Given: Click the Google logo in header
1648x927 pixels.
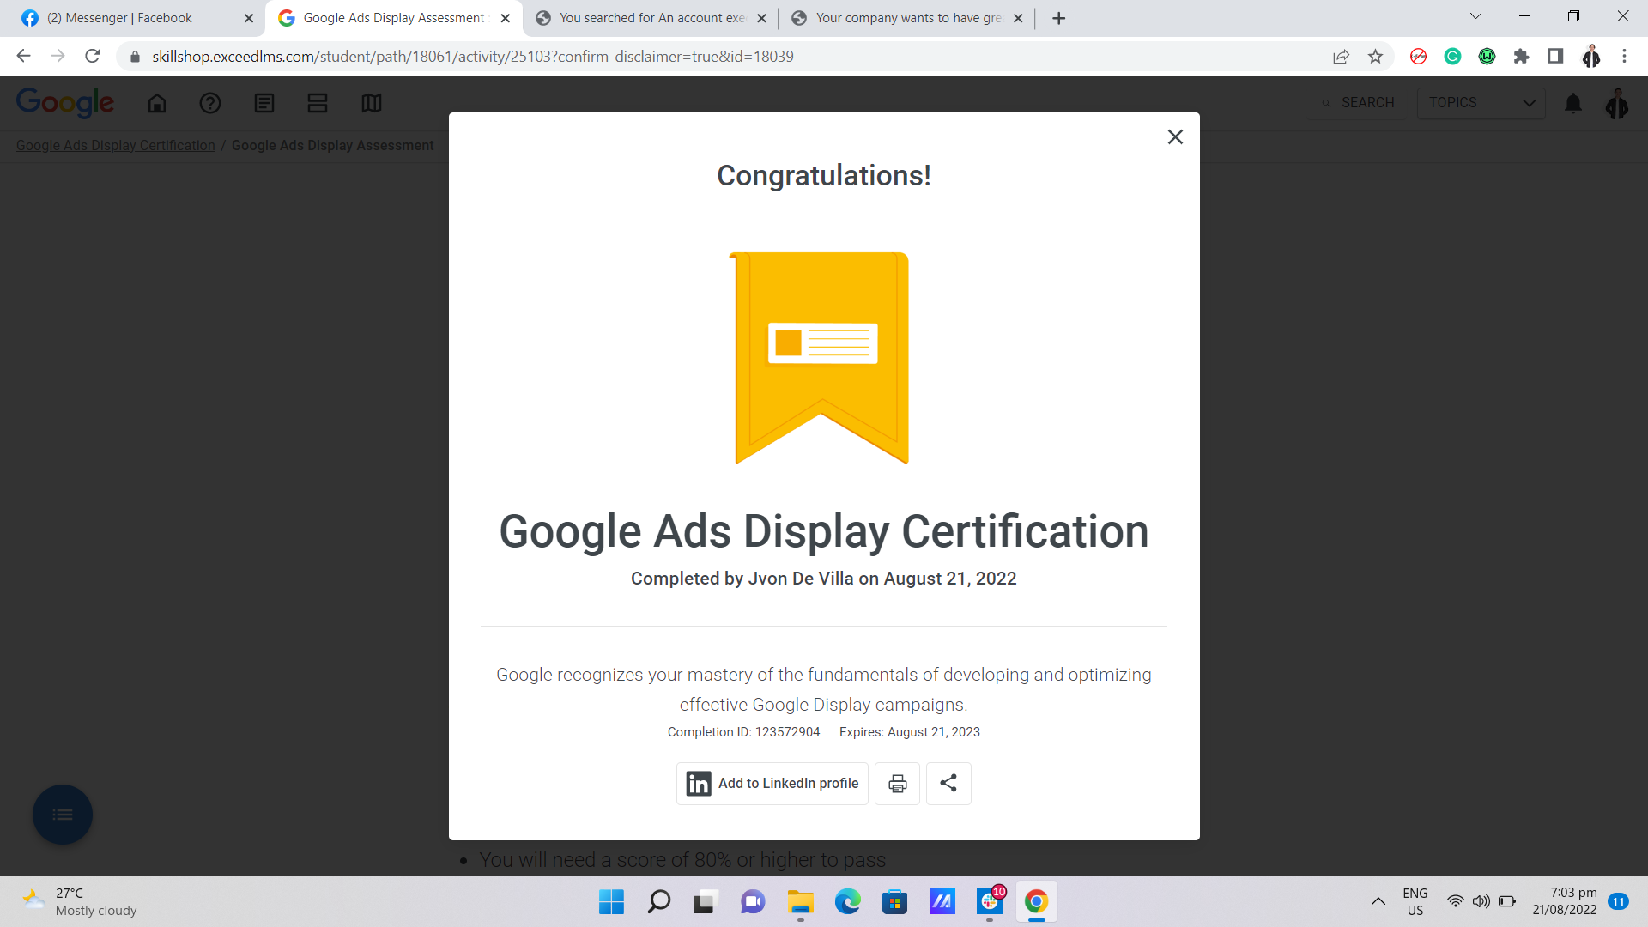Looking at the screenshot, I should [65, 102].
